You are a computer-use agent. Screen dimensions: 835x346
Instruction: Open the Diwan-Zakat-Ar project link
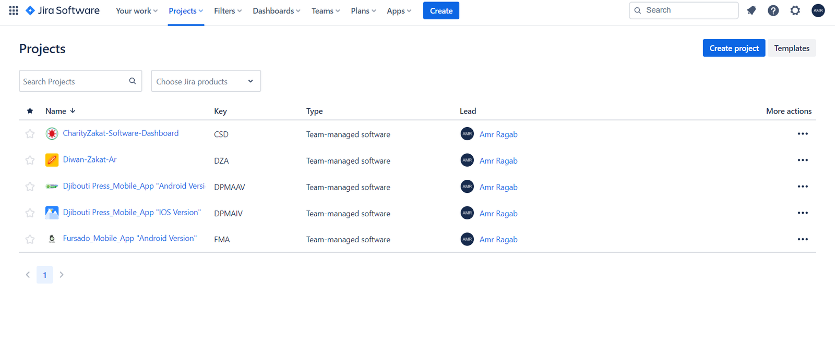(90, 159)
